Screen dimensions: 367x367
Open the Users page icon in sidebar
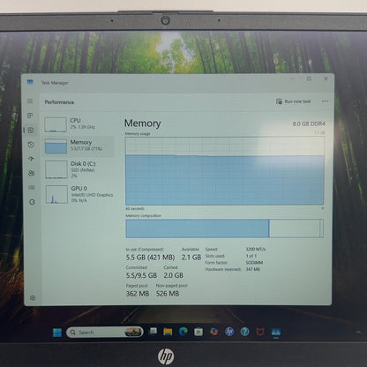click(32, 173)
